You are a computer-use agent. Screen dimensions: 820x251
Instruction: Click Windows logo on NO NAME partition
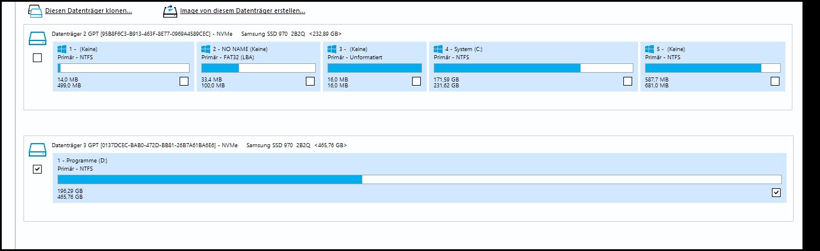[x=205, y=49]
